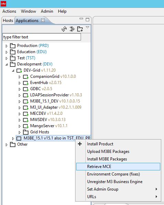The image size is (164, 205).
Task: Click the Infor logo icon
Action: [x=3, y=4]
